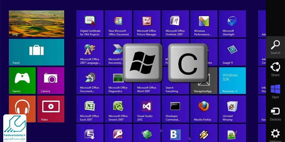Screen dimensions: 285x142
Task: Click the Search charm
Action: tap(275, 47)
